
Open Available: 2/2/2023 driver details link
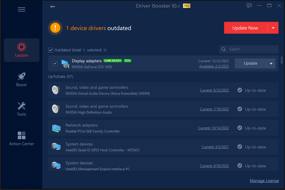214,66
